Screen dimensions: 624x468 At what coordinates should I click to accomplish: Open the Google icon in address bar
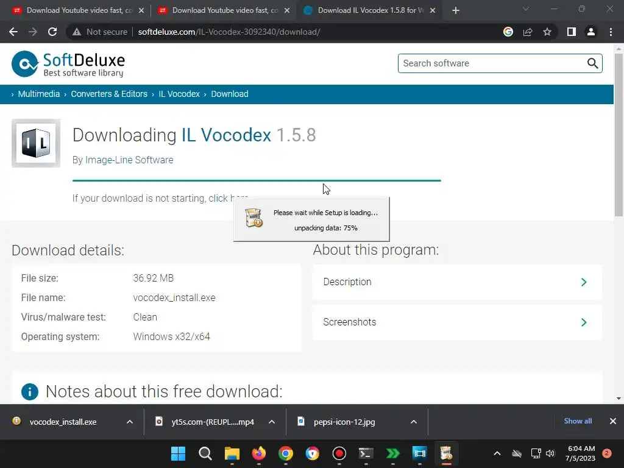click(x=508, y=32)
